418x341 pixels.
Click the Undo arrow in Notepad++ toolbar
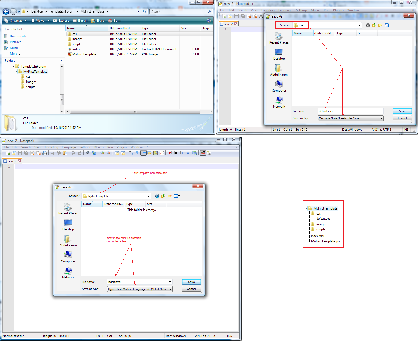tap(73, 153)
